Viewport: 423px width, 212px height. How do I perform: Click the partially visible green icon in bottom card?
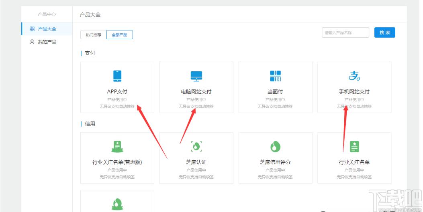click(117, 204)
